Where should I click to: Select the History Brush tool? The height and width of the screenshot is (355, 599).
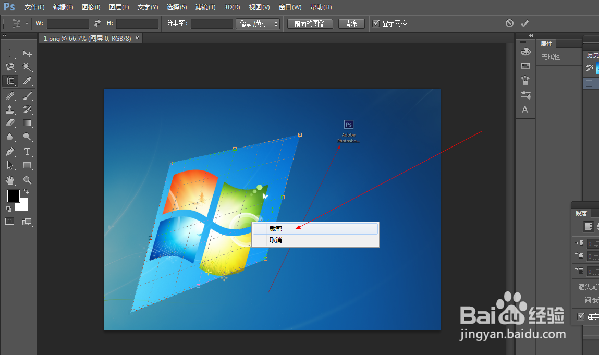[x=27, y=109]
